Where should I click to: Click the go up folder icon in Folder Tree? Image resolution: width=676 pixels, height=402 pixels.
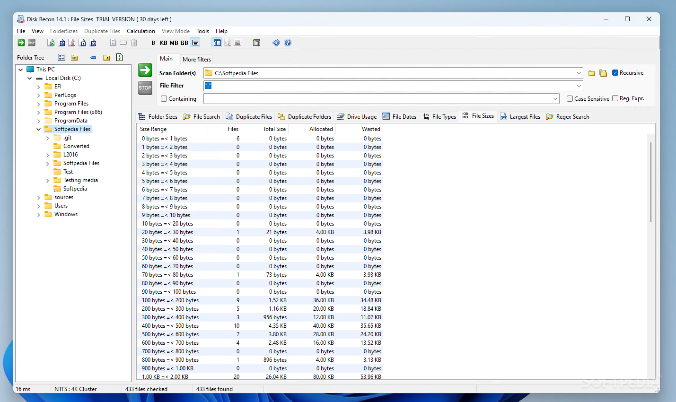coord(106,57)
